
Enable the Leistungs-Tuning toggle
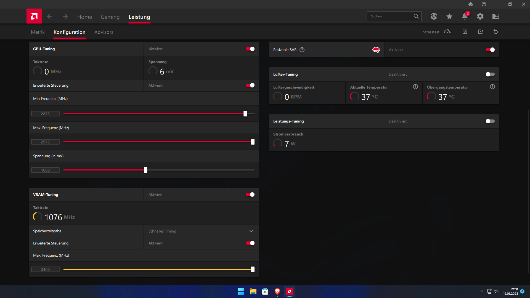tap(490, 121)
